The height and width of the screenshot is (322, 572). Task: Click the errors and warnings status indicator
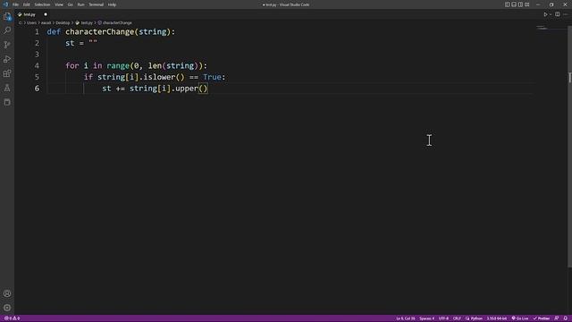coord(12,318)
